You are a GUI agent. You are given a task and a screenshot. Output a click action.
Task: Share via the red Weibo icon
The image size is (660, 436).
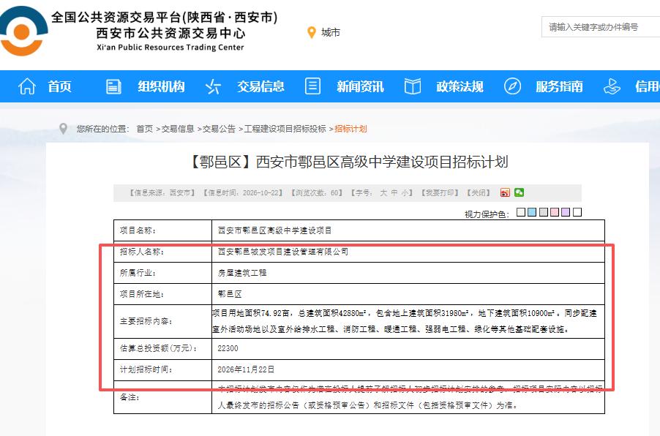(505, 192)
